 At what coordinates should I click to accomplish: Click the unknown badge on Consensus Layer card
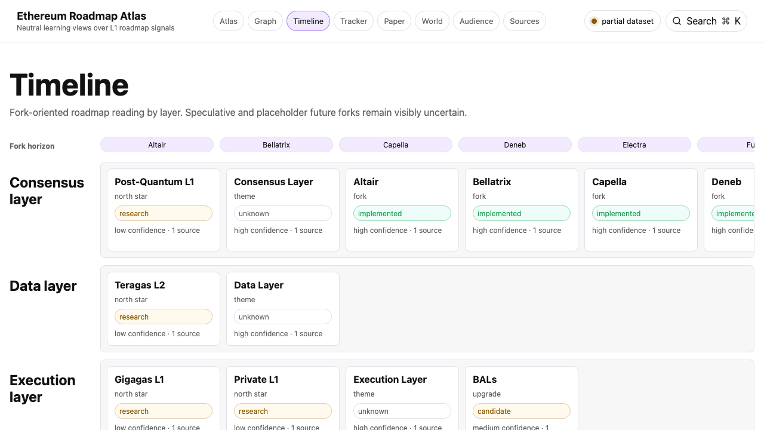pos(283,213)
